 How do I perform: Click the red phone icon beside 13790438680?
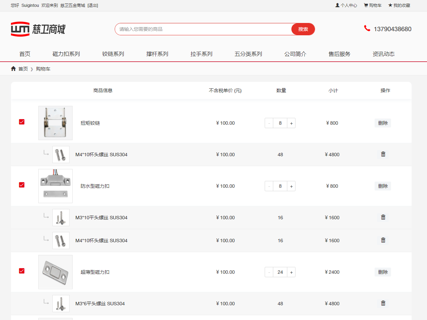(367, 28)
